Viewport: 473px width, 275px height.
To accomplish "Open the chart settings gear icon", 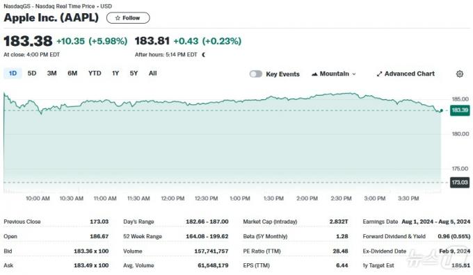I will (x=459, y=74).
